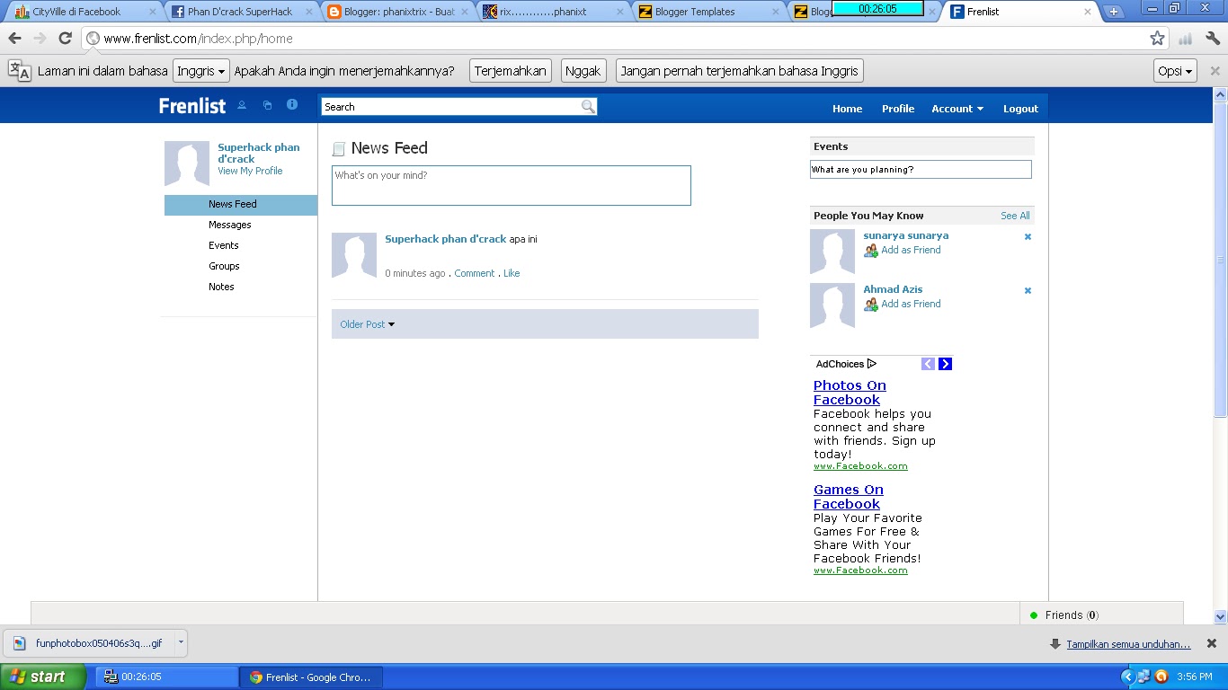
Task: Show next ad with right arrow
Action: tap(945, 364)
